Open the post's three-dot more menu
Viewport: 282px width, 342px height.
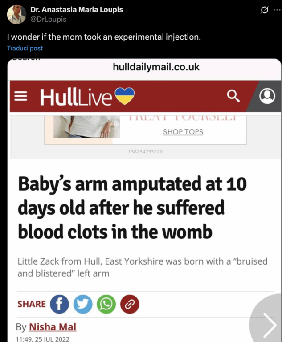[x=277, y=10]
